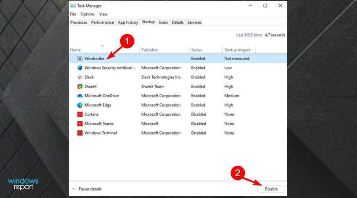357x198 pixels.
Task: Open the Options menu
Action: click(x=87, y=14)
